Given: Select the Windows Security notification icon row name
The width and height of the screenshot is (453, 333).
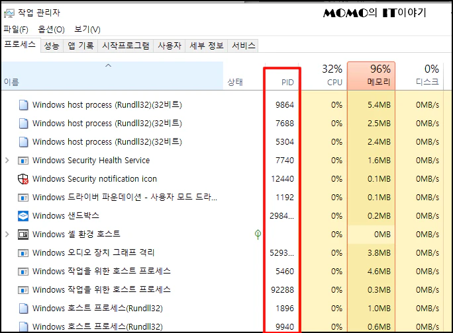Looking at the screenshot, I should pos(95,179).
